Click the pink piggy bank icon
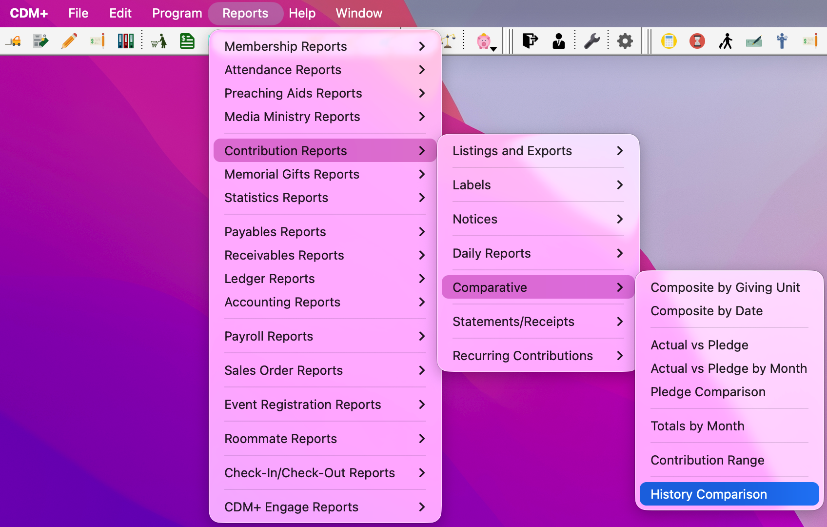The height and width of the screenshot is (527, 827). [483, 41]
